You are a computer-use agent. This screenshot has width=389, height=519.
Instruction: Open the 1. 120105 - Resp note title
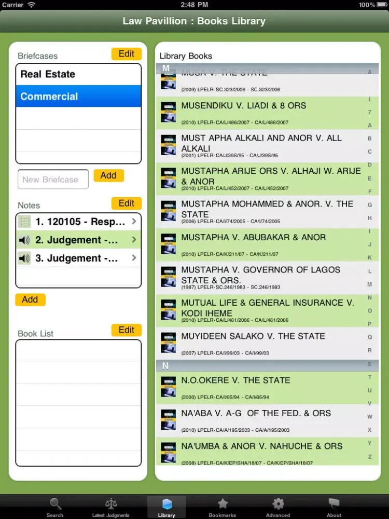coord(80,222)
